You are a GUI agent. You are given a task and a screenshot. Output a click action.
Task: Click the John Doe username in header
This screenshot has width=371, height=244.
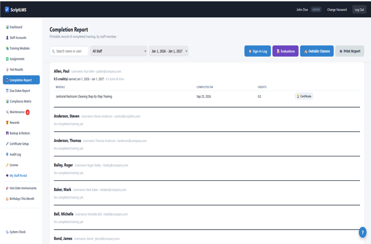(302, 10)
